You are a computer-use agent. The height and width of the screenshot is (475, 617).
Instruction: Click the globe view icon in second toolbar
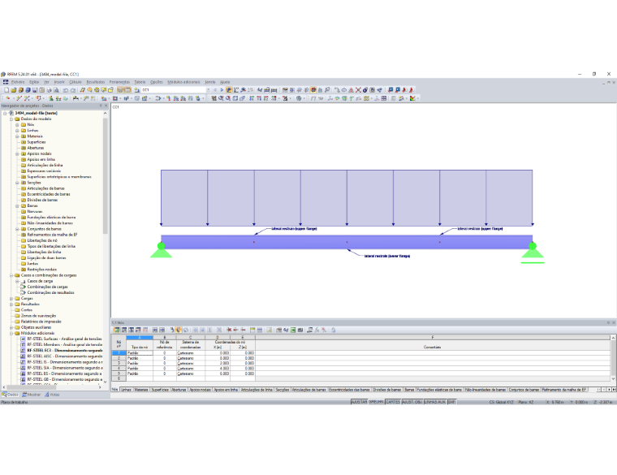[x=299, y=98]
